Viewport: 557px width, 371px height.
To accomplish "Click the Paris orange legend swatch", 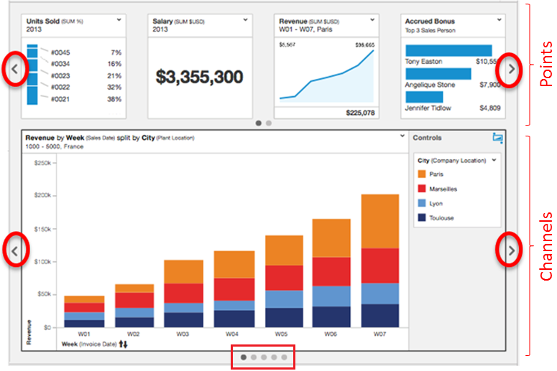I will point(422,174).
